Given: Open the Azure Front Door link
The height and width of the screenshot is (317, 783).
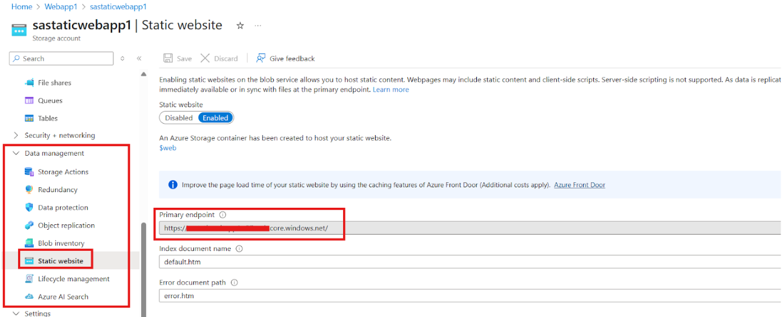Looking at the screenshot, I should 579,185.
